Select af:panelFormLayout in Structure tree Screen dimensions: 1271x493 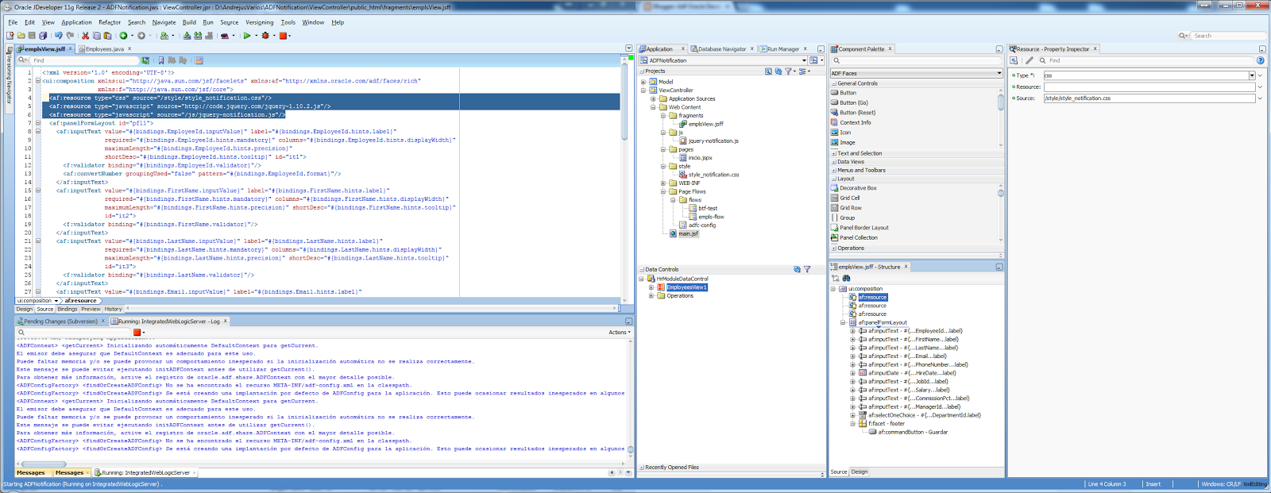pos(883,322)
